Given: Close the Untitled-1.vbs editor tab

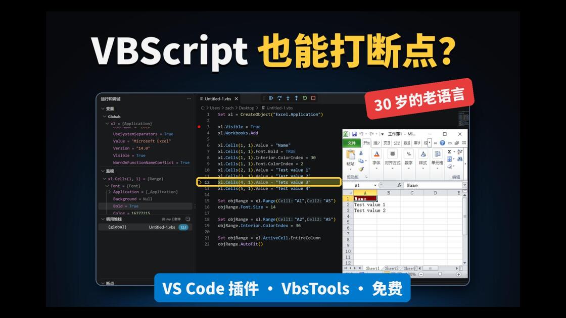Looking at the screenshot, I should point(237,99).
